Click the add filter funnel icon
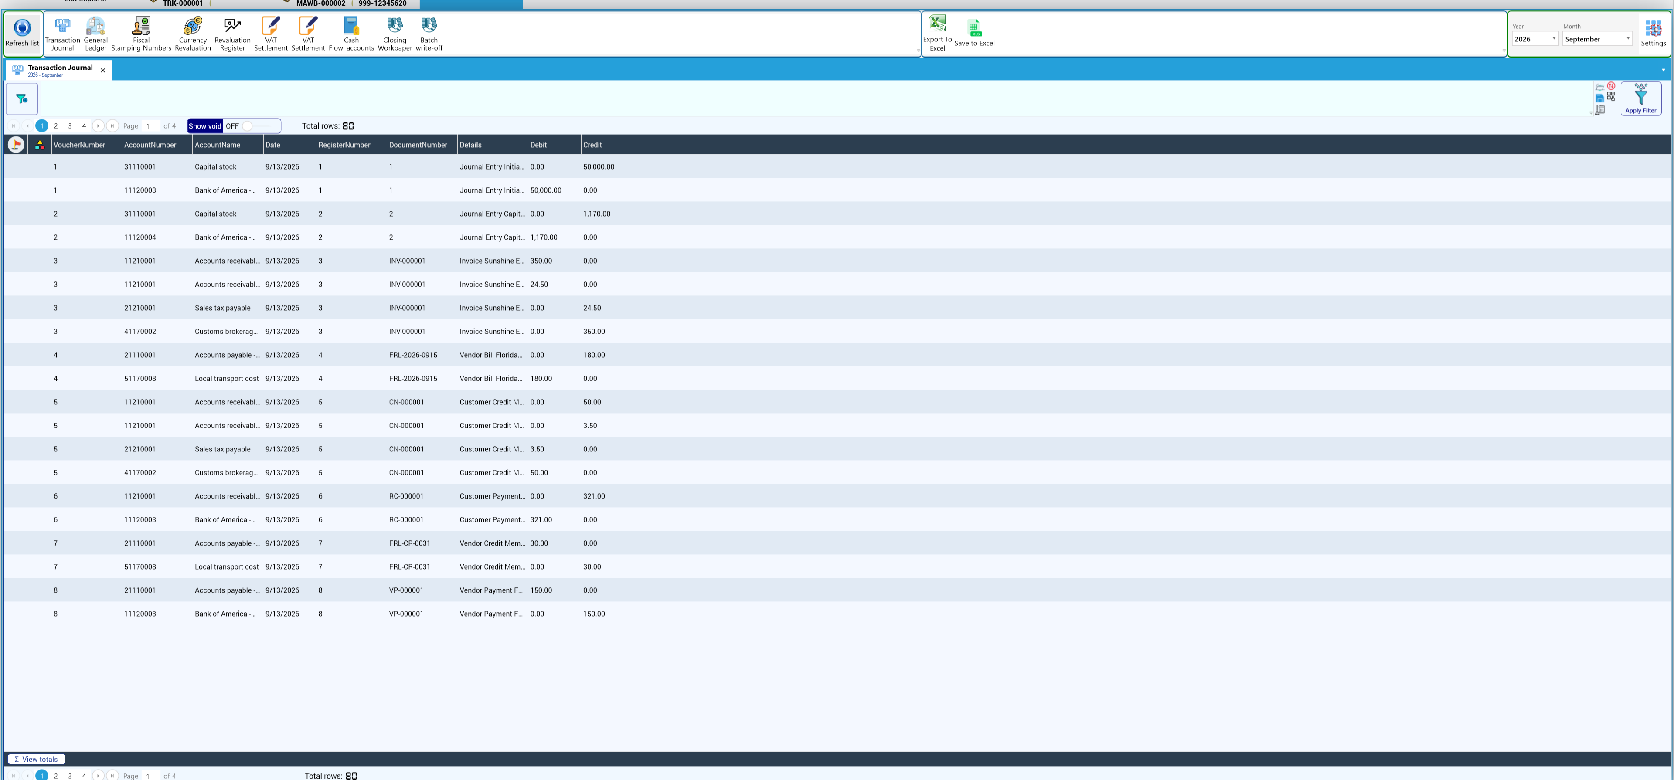Screen dimensions: 1674x780 [22, 99]
